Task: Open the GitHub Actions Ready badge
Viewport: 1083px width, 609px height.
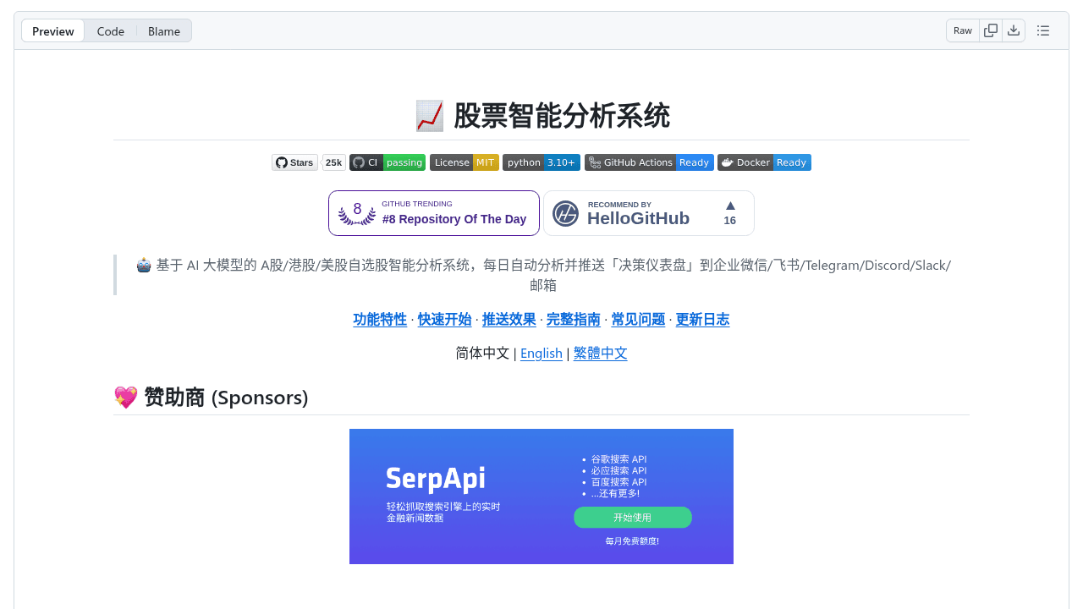Action: 649,162
